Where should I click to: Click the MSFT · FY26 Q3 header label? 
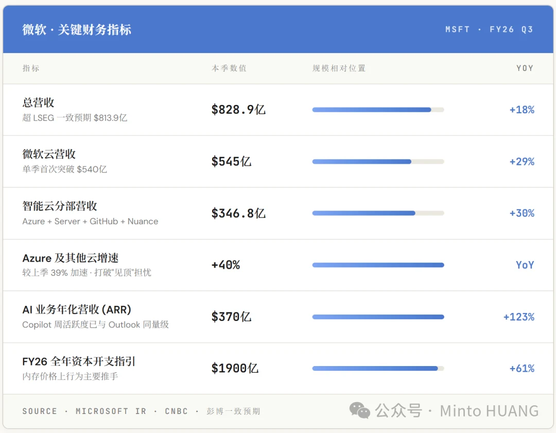[490, 29]
